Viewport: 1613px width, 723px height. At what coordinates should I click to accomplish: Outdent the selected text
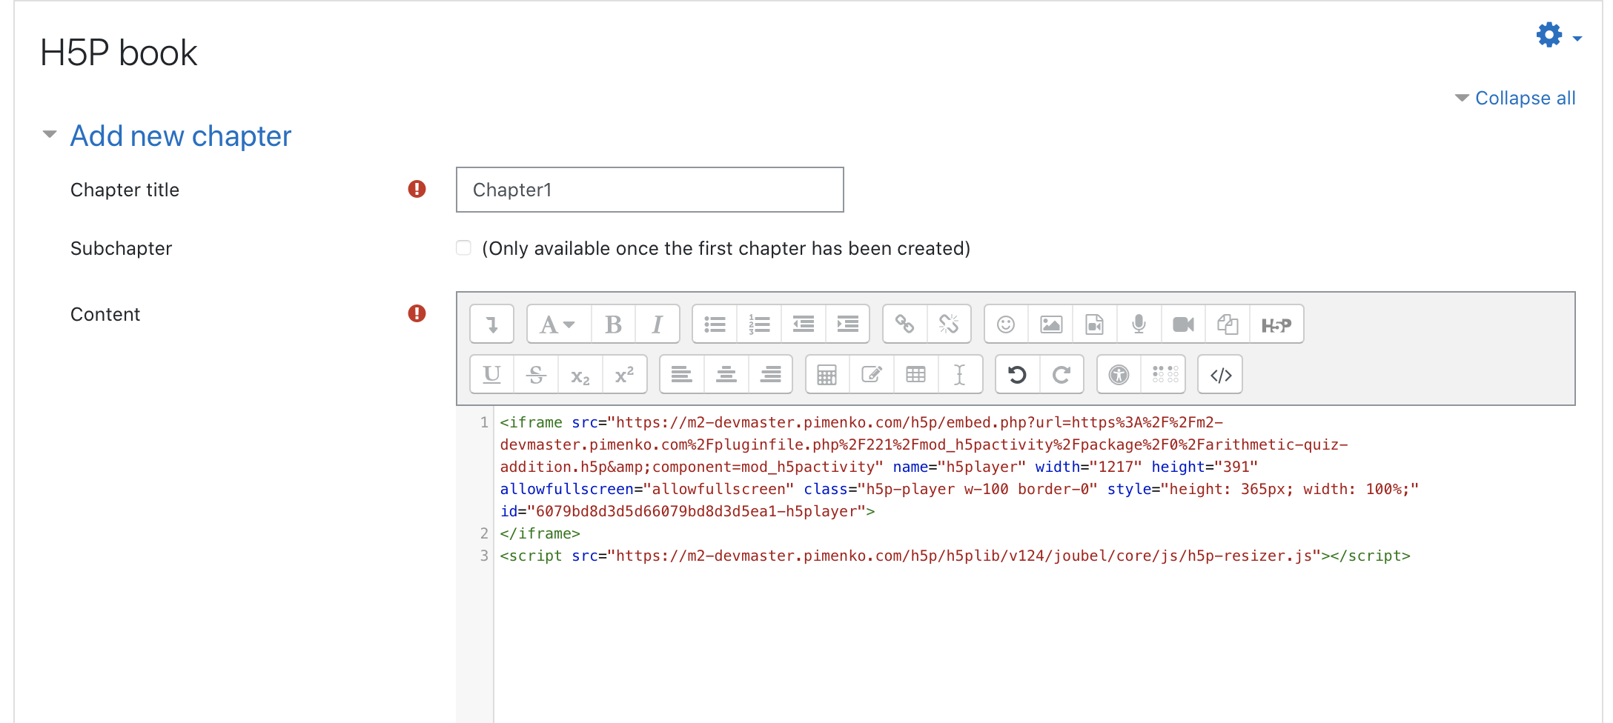tap(804, 324)
